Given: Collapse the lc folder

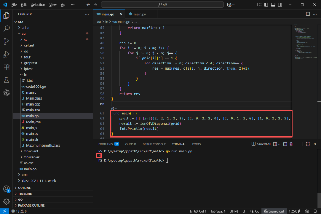Looking at the screenshot, I should coord(25,75).
